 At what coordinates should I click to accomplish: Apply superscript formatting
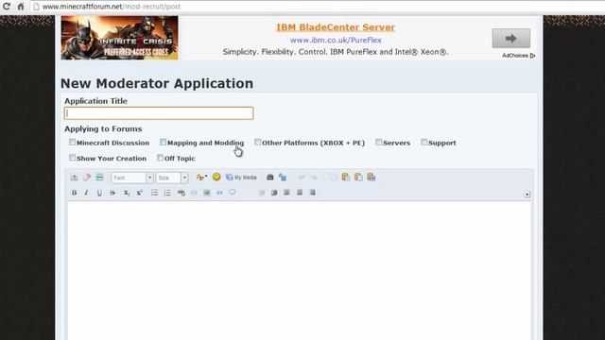[x=139, y=193]
